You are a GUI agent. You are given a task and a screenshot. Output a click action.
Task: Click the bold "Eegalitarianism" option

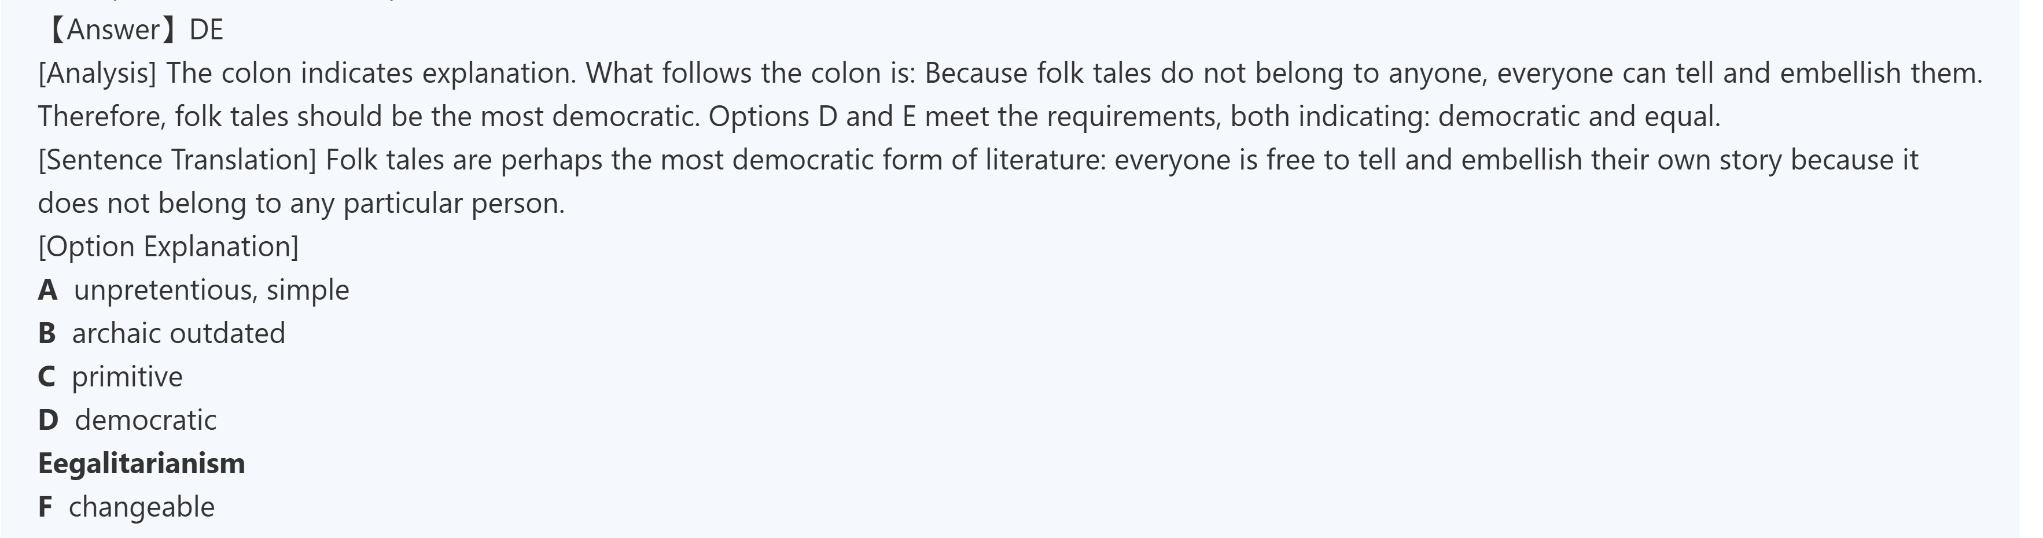pyautogui.click(x=141, y=463)
